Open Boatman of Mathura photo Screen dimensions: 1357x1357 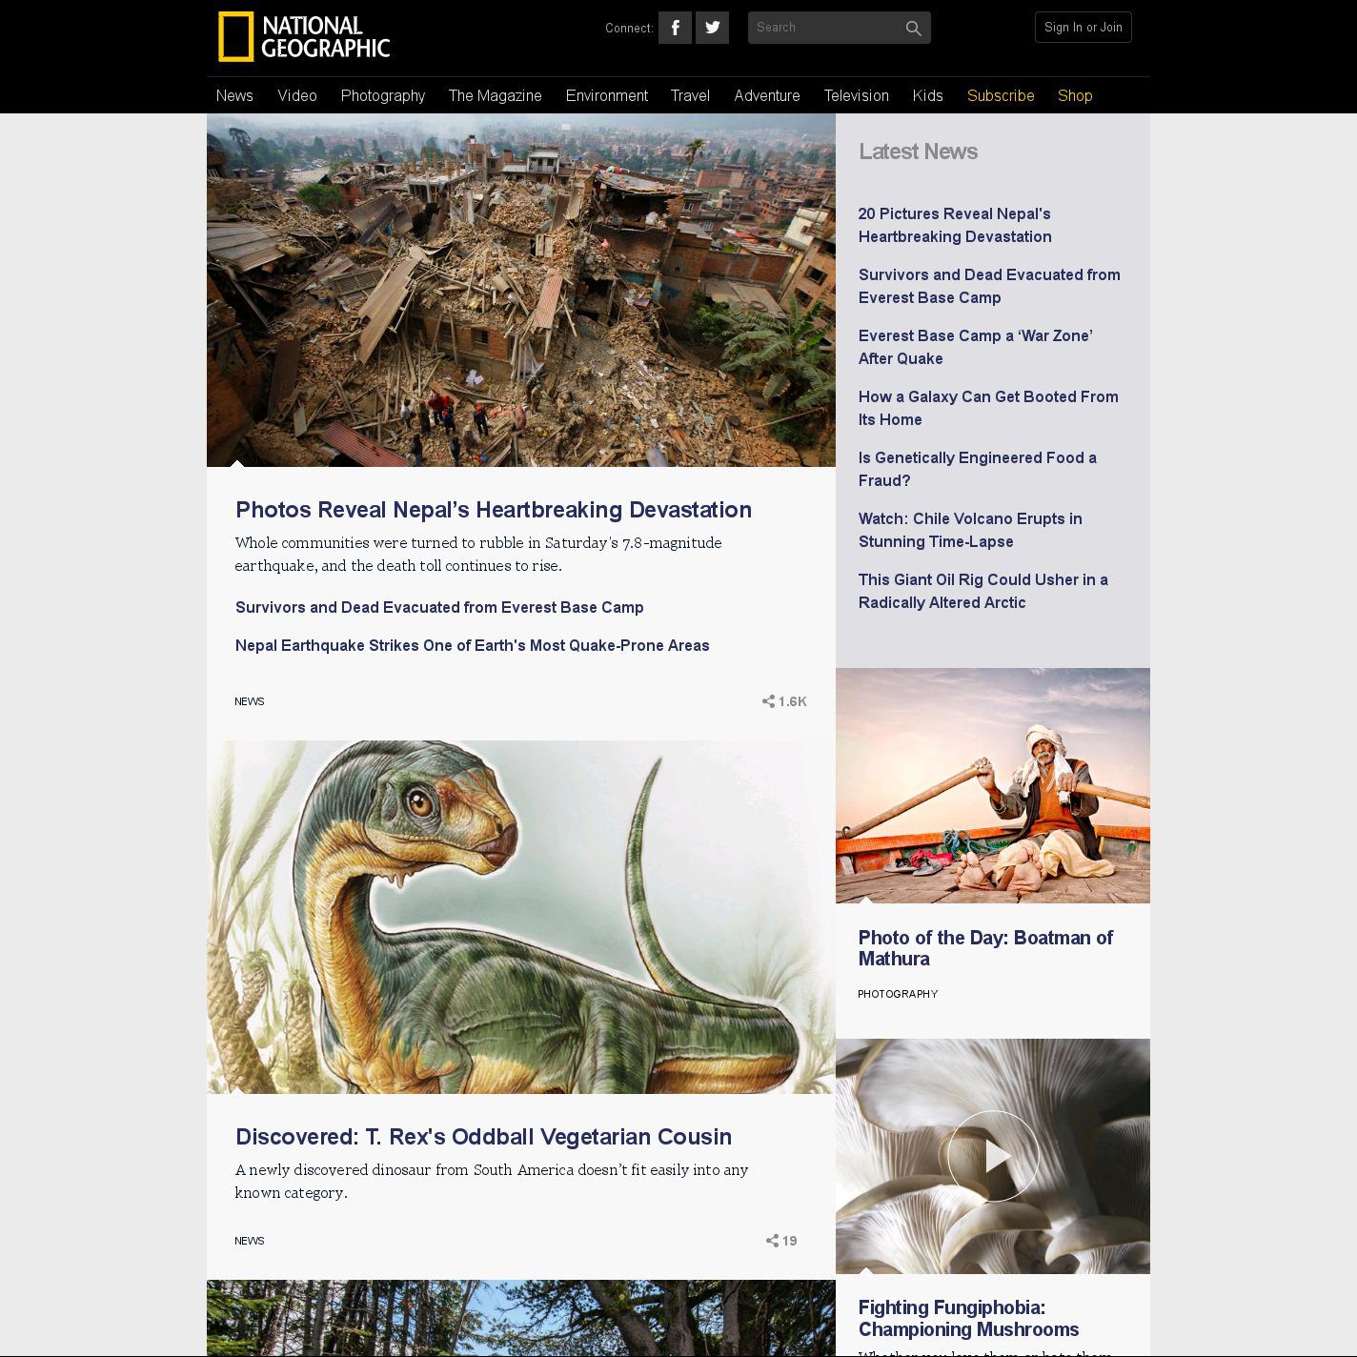(992, 785)
